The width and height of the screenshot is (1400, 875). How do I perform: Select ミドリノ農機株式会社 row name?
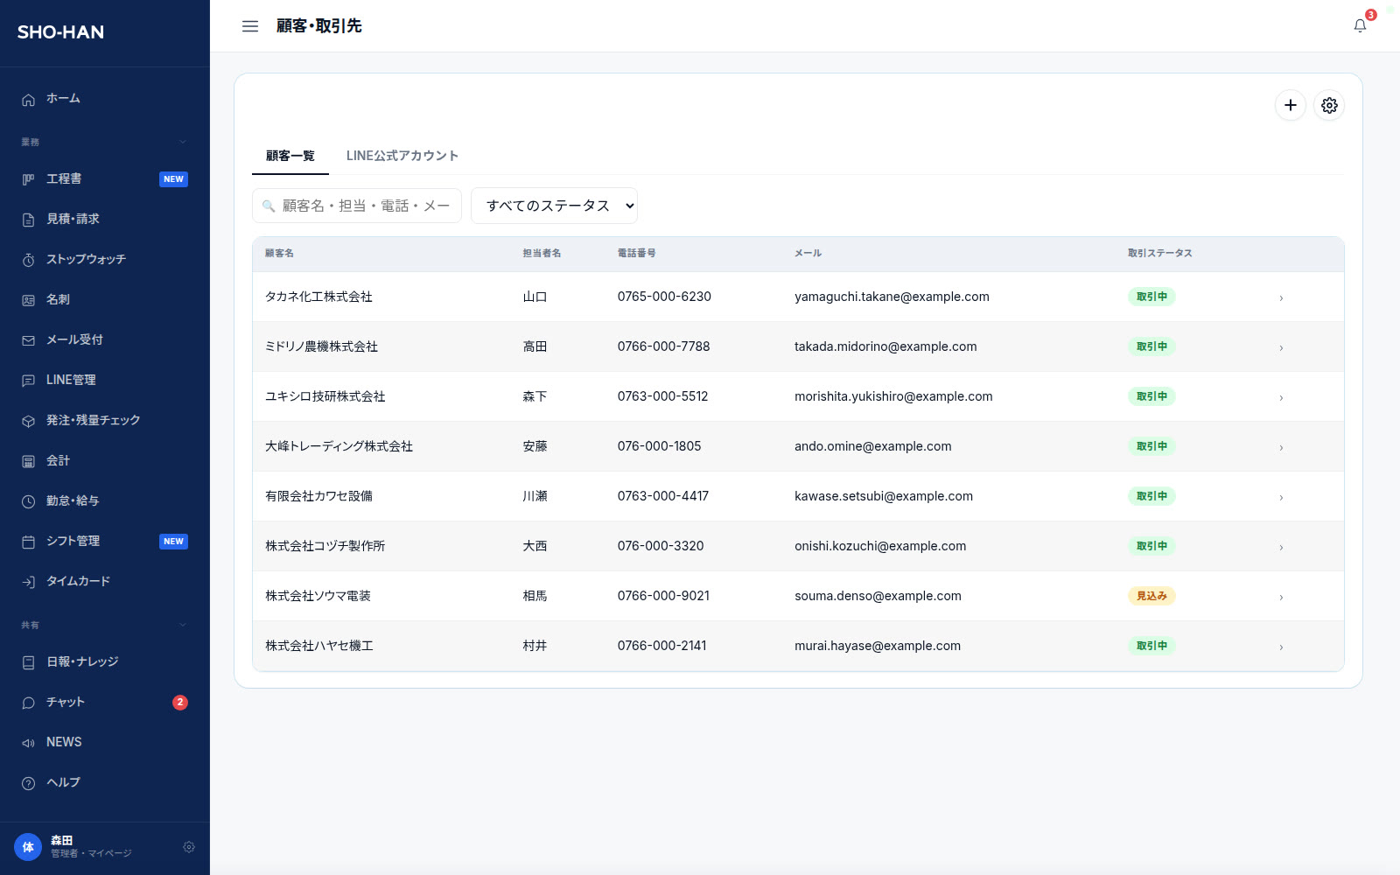pos(321,346)
